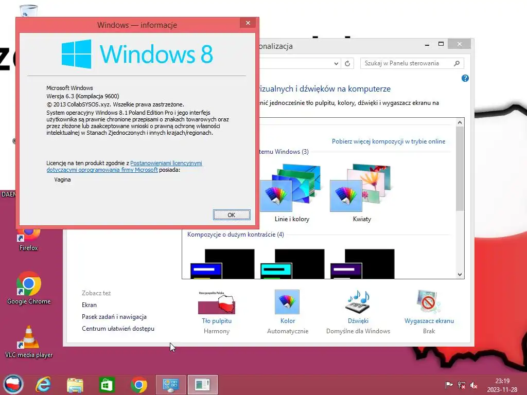Click the Tło pulpitu link text
Image resolution: width=527 pixels, height=395 pixels.
click(x=217, y=321)
